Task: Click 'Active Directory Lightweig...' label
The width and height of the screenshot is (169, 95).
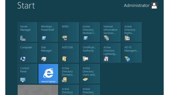Action: pos(110,51)
